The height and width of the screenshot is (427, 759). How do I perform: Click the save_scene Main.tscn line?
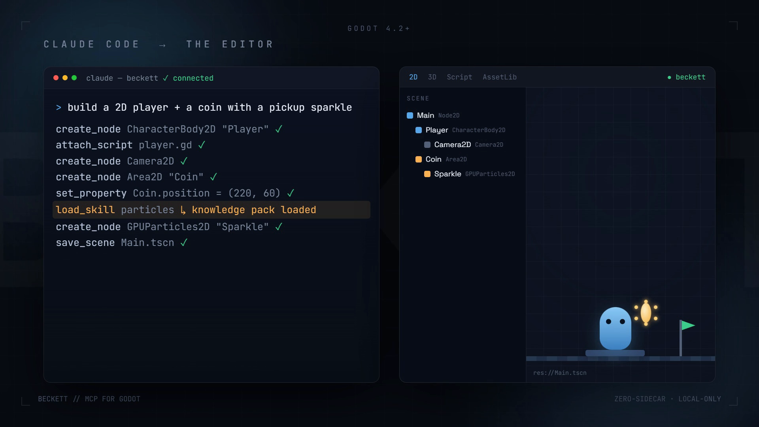(122, 243)
